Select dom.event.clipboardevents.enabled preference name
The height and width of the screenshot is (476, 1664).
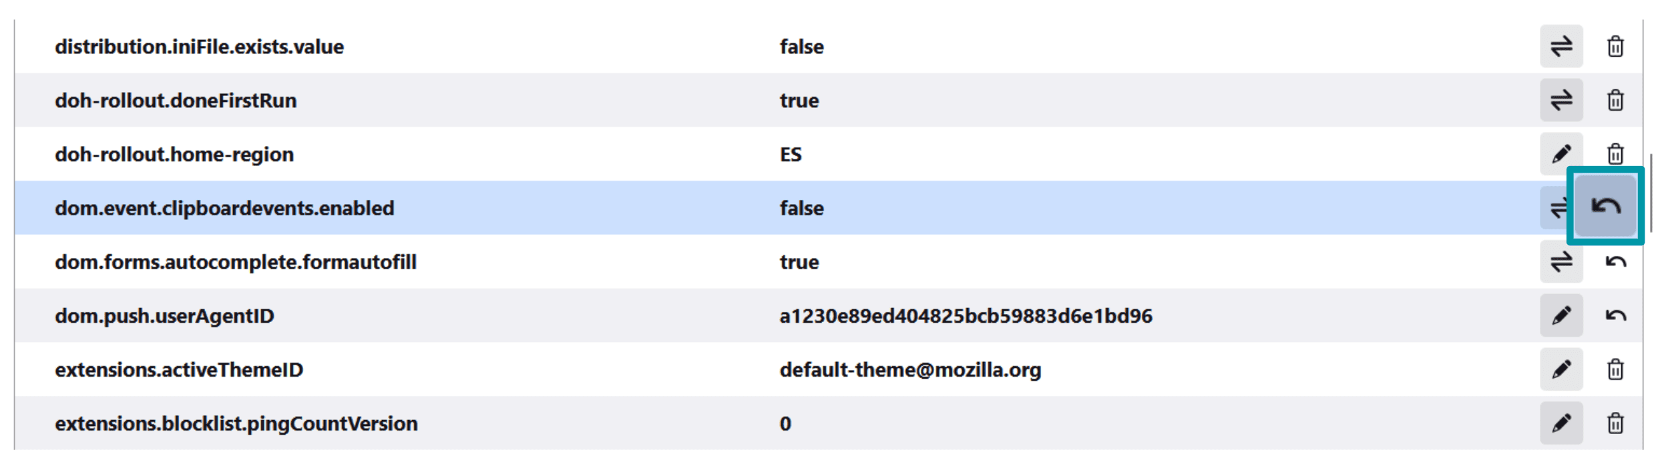224,208
